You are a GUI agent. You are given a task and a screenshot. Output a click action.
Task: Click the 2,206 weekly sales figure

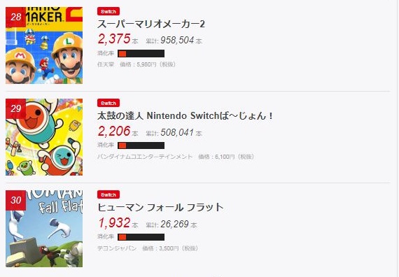[114, 131]
